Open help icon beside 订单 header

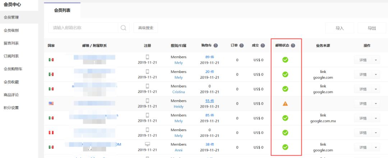point(241,45)
